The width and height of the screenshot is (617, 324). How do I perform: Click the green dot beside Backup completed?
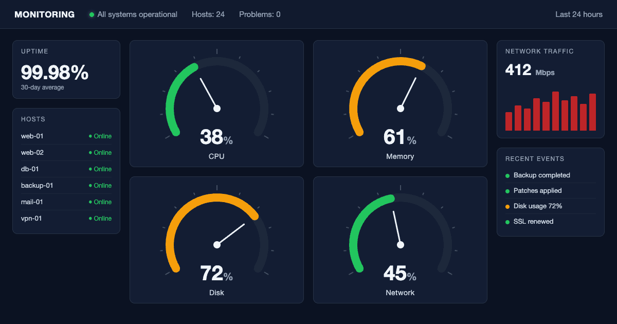point(507,176)
